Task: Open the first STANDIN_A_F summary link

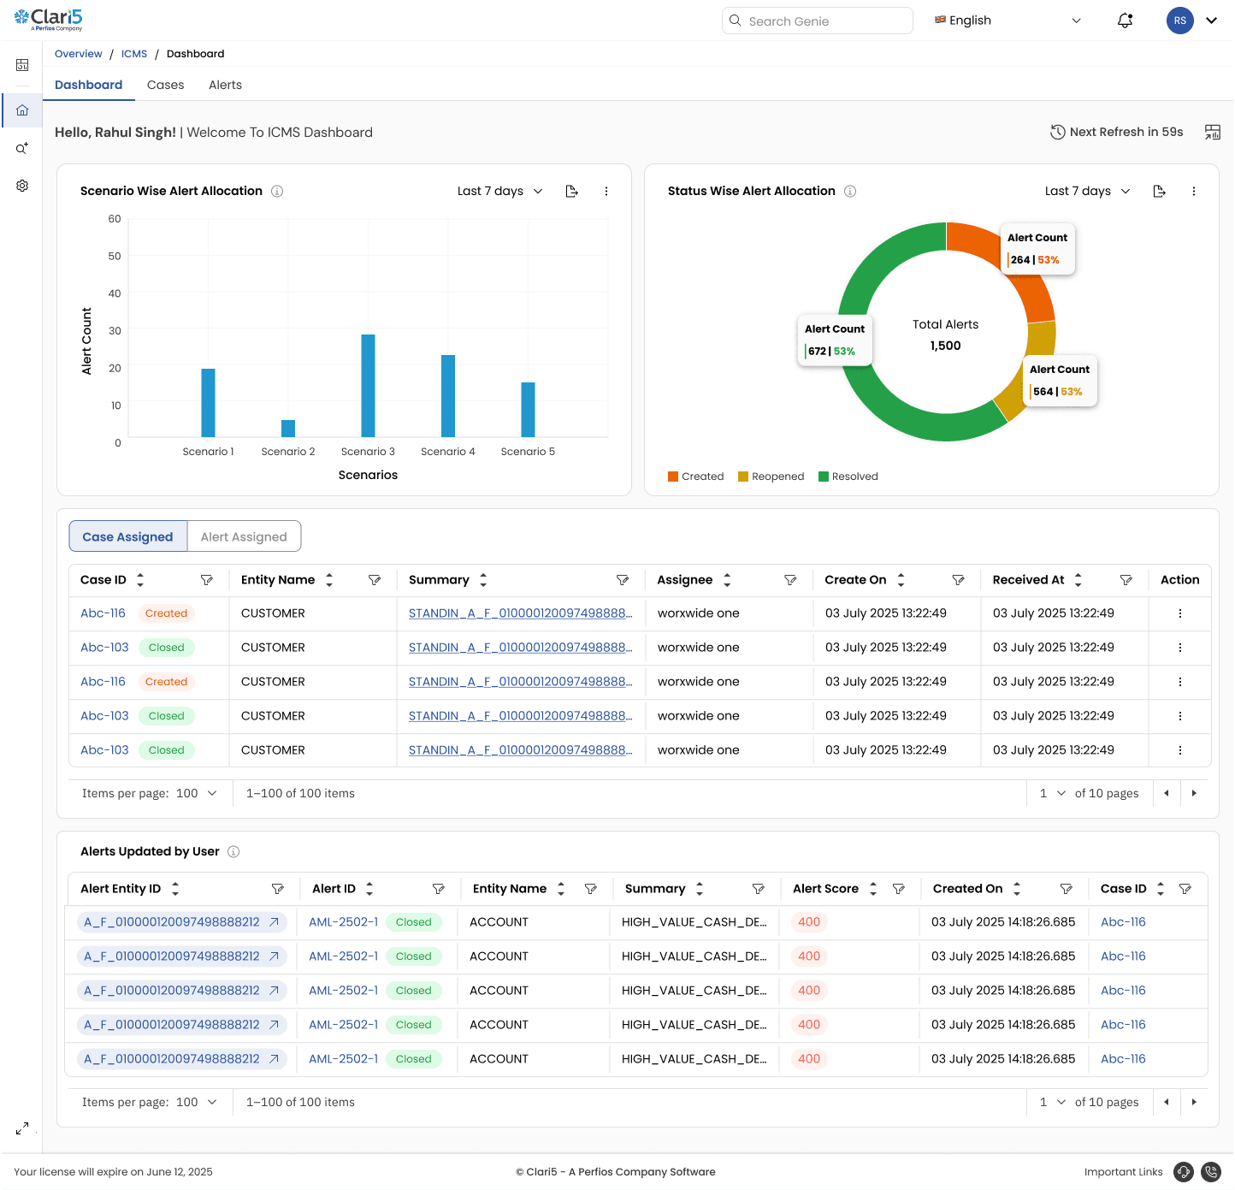Action: (521, 613)
